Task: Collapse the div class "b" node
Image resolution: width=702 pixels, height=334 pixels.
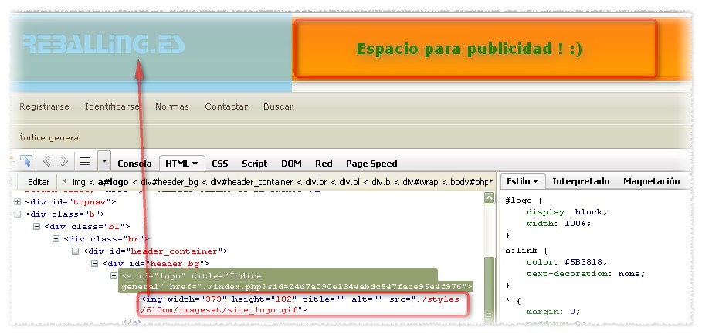Action: click(18, 214)
